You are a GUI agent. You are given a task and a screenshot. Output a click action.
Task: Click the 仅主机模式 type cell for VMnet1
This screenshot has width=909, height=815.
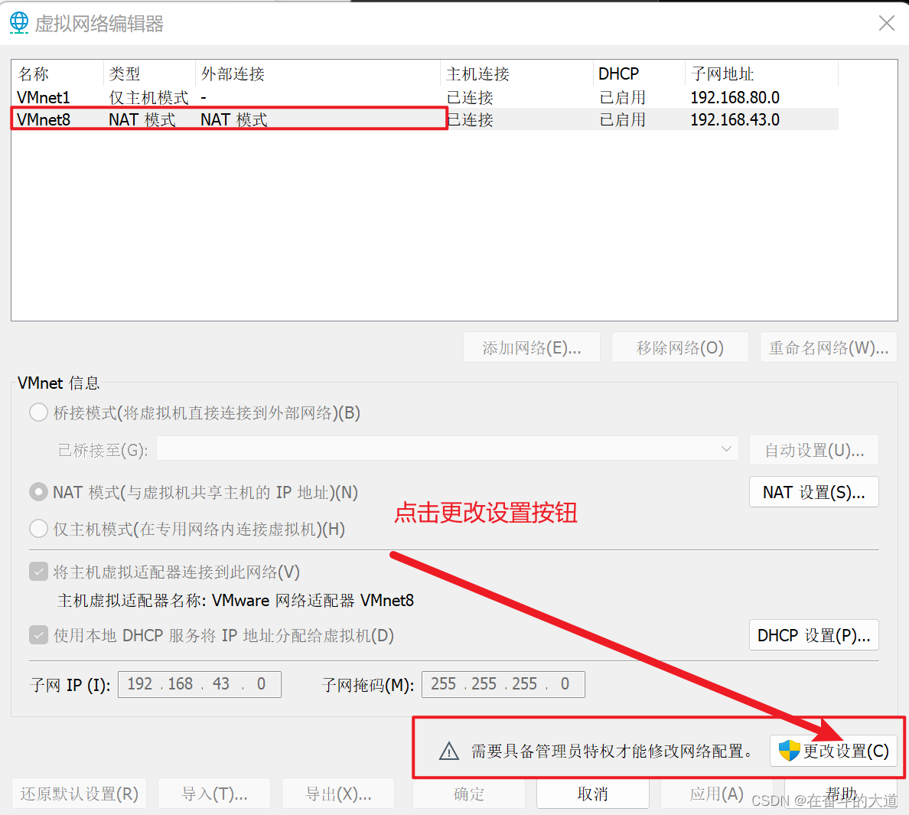pos(149,97)
